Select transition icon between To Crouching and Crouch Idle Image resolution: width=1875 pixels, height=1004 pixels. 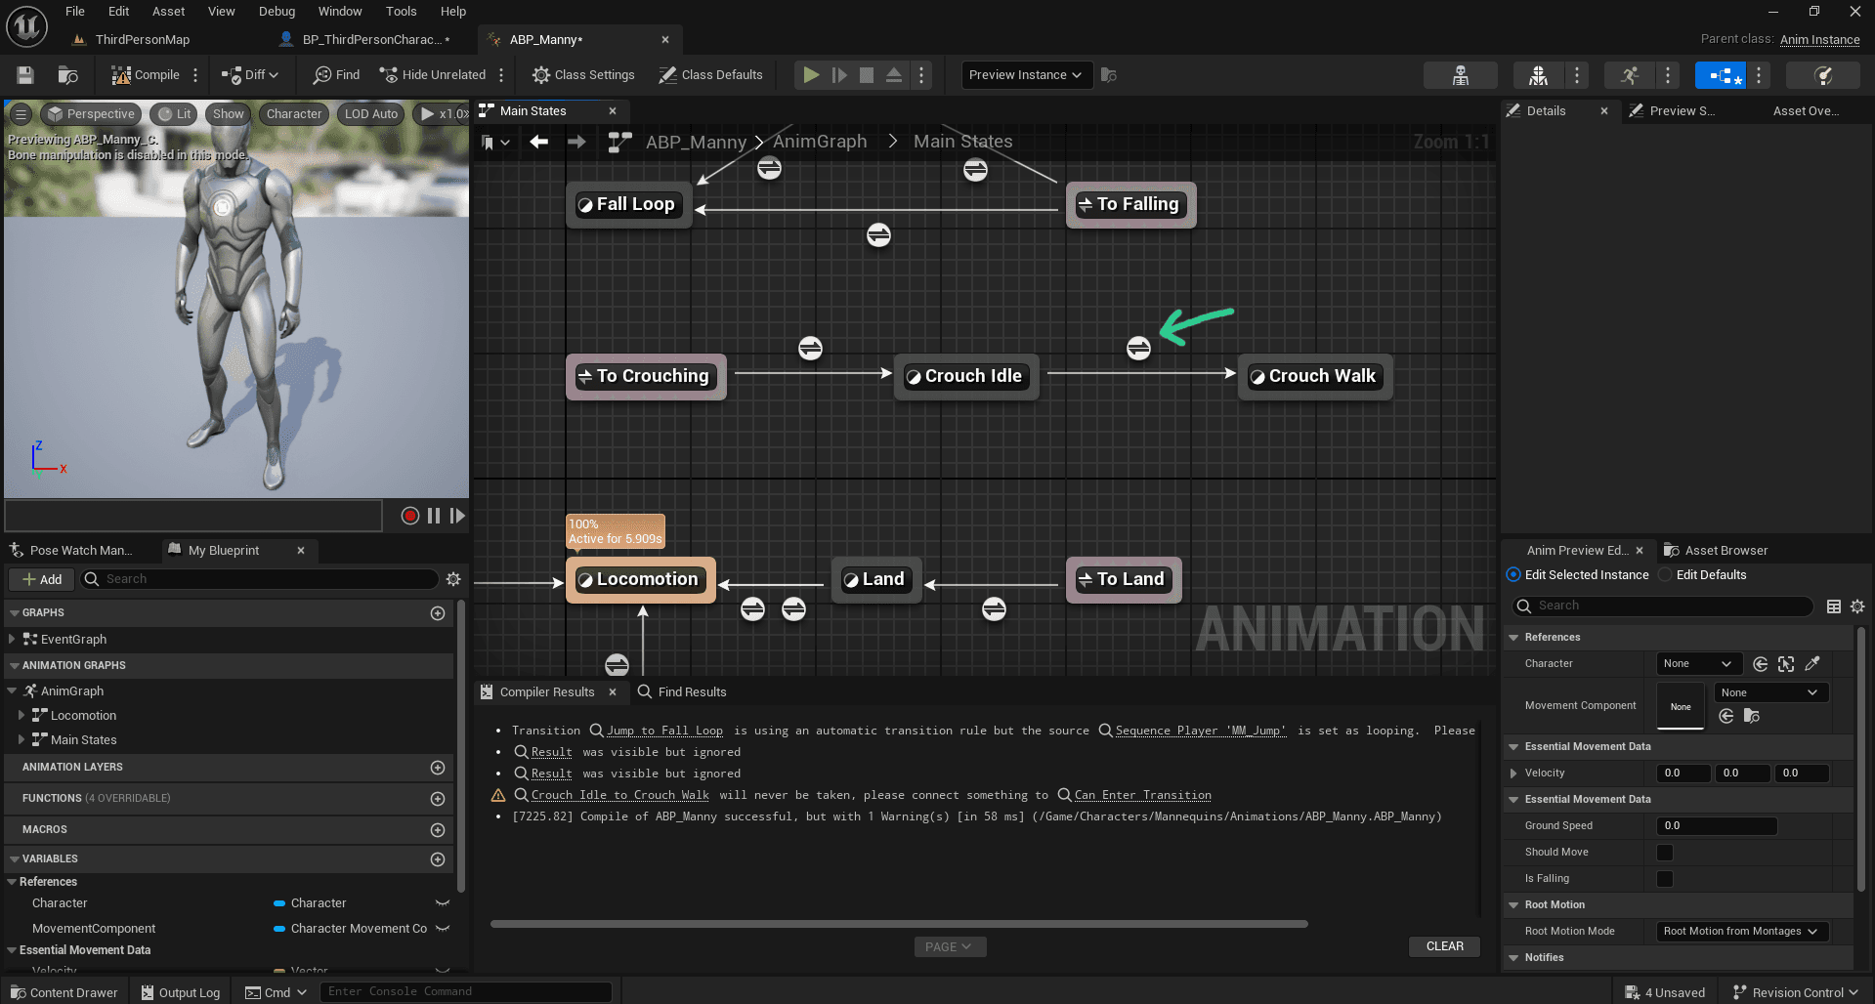click(x=810, y=348)
